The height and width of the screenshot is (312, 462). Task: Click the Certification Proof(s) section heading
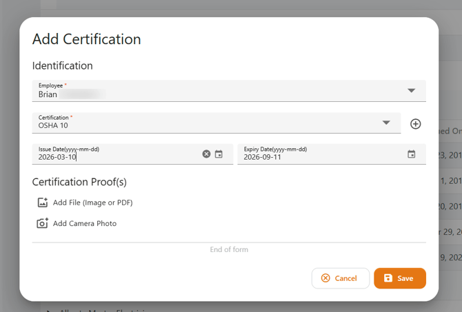click(79, 182)
